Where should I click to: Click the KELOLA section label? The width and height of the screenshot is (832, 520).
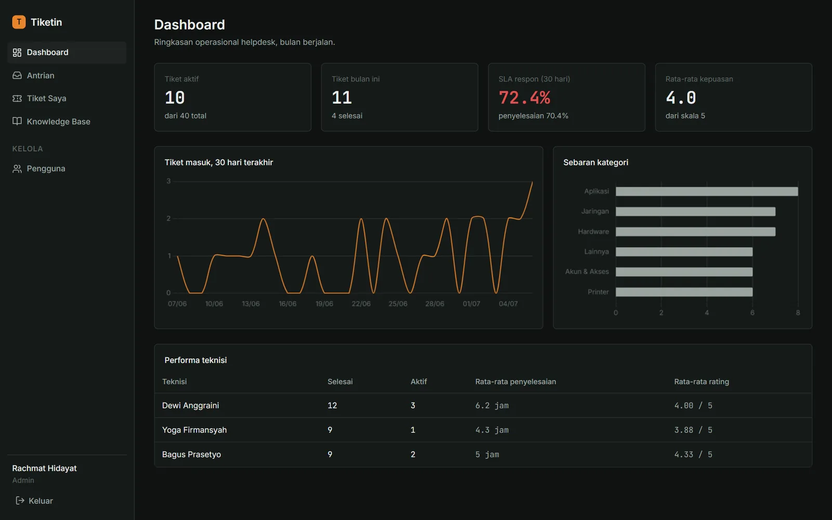pyautogui.click(x=28, y=149)
